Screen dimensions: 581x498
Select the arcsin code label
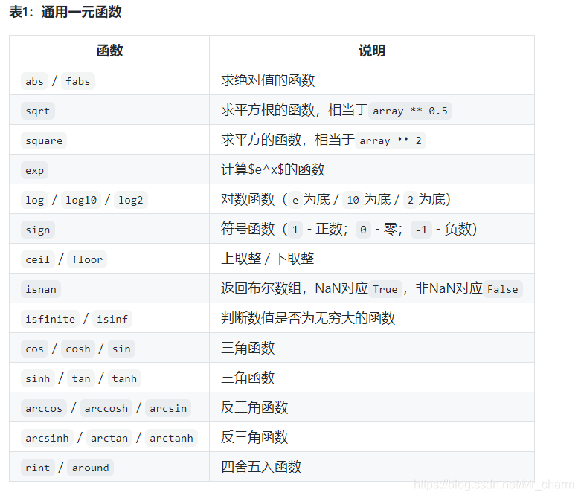(168, 408)
